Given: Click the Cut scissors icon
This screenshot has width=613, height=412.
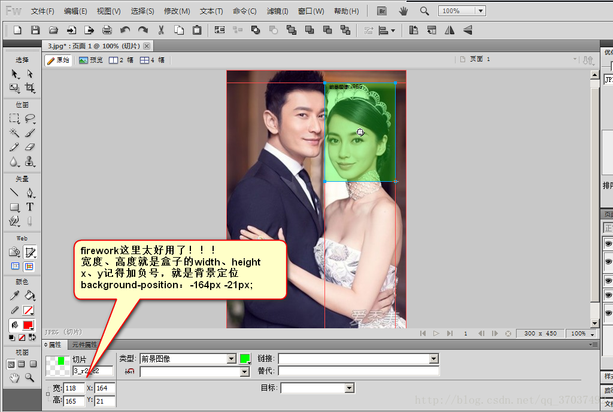Looking at the screenshot, I should 161,30.
